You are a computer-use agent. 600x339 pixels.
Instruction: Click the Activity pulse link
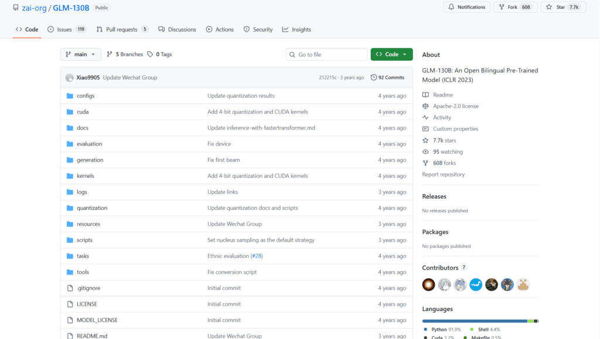pyautogui.click(x=442, y=117)
